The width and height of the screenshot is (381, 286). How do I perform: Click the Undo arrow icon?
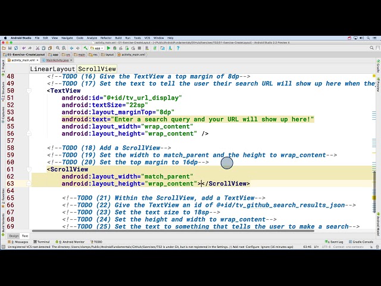[x=24, y=48]
